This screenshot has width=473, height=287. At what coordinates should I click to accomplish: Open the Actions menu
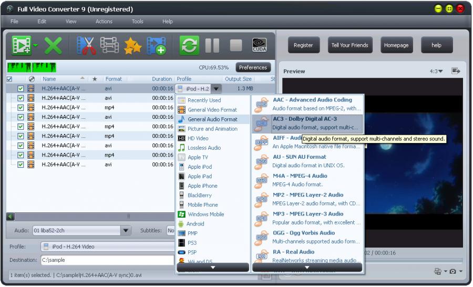(x=104, y=22)
